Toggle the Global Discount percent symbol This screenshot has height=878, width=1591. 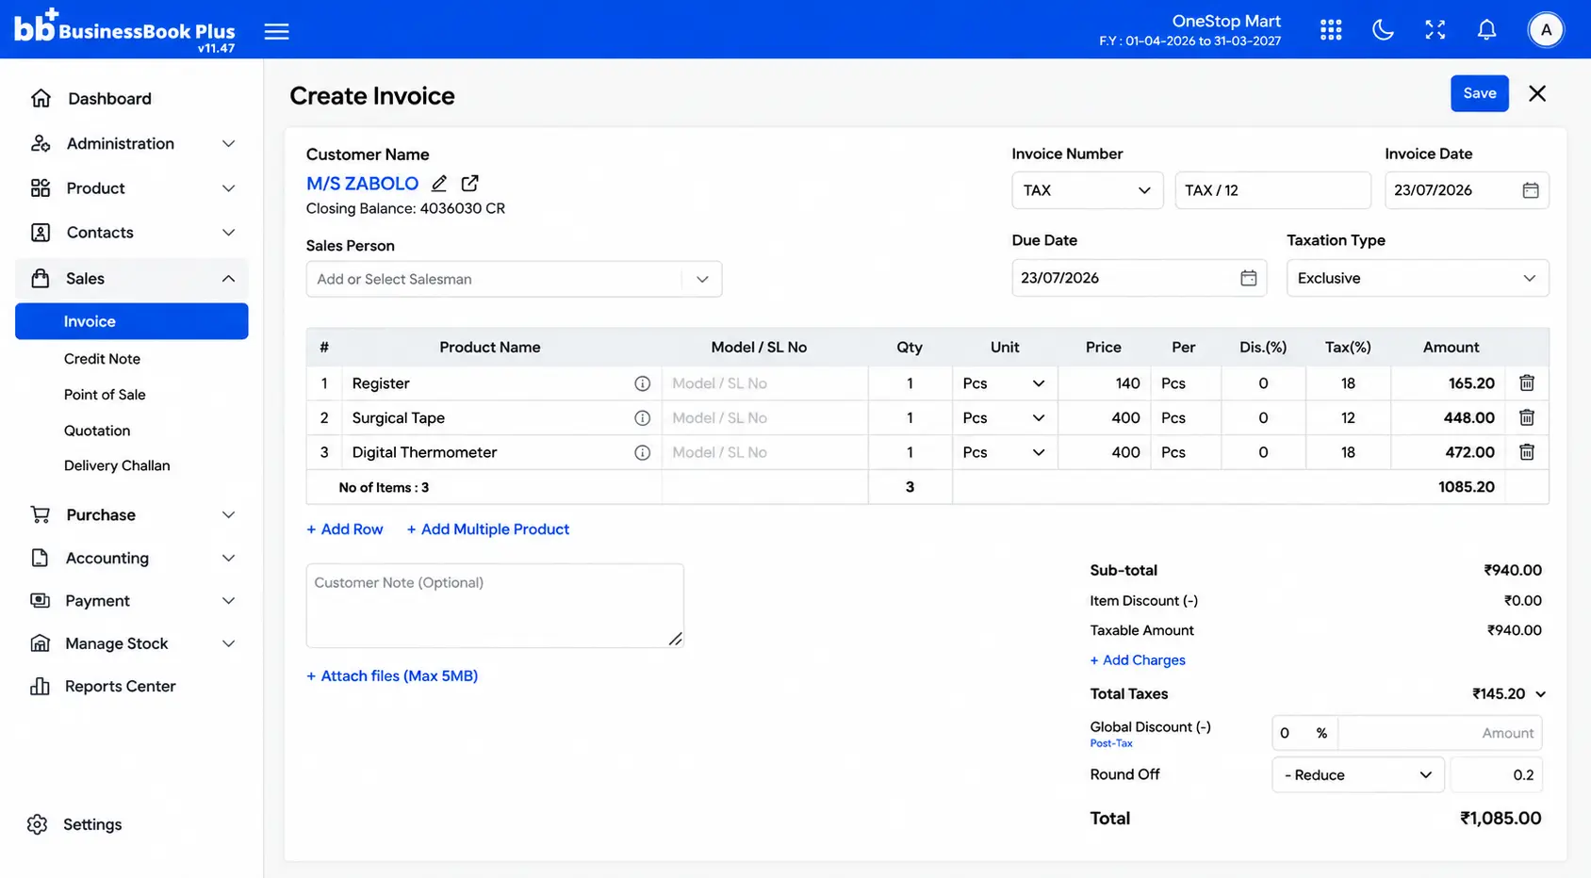(x=1321, y=733)
